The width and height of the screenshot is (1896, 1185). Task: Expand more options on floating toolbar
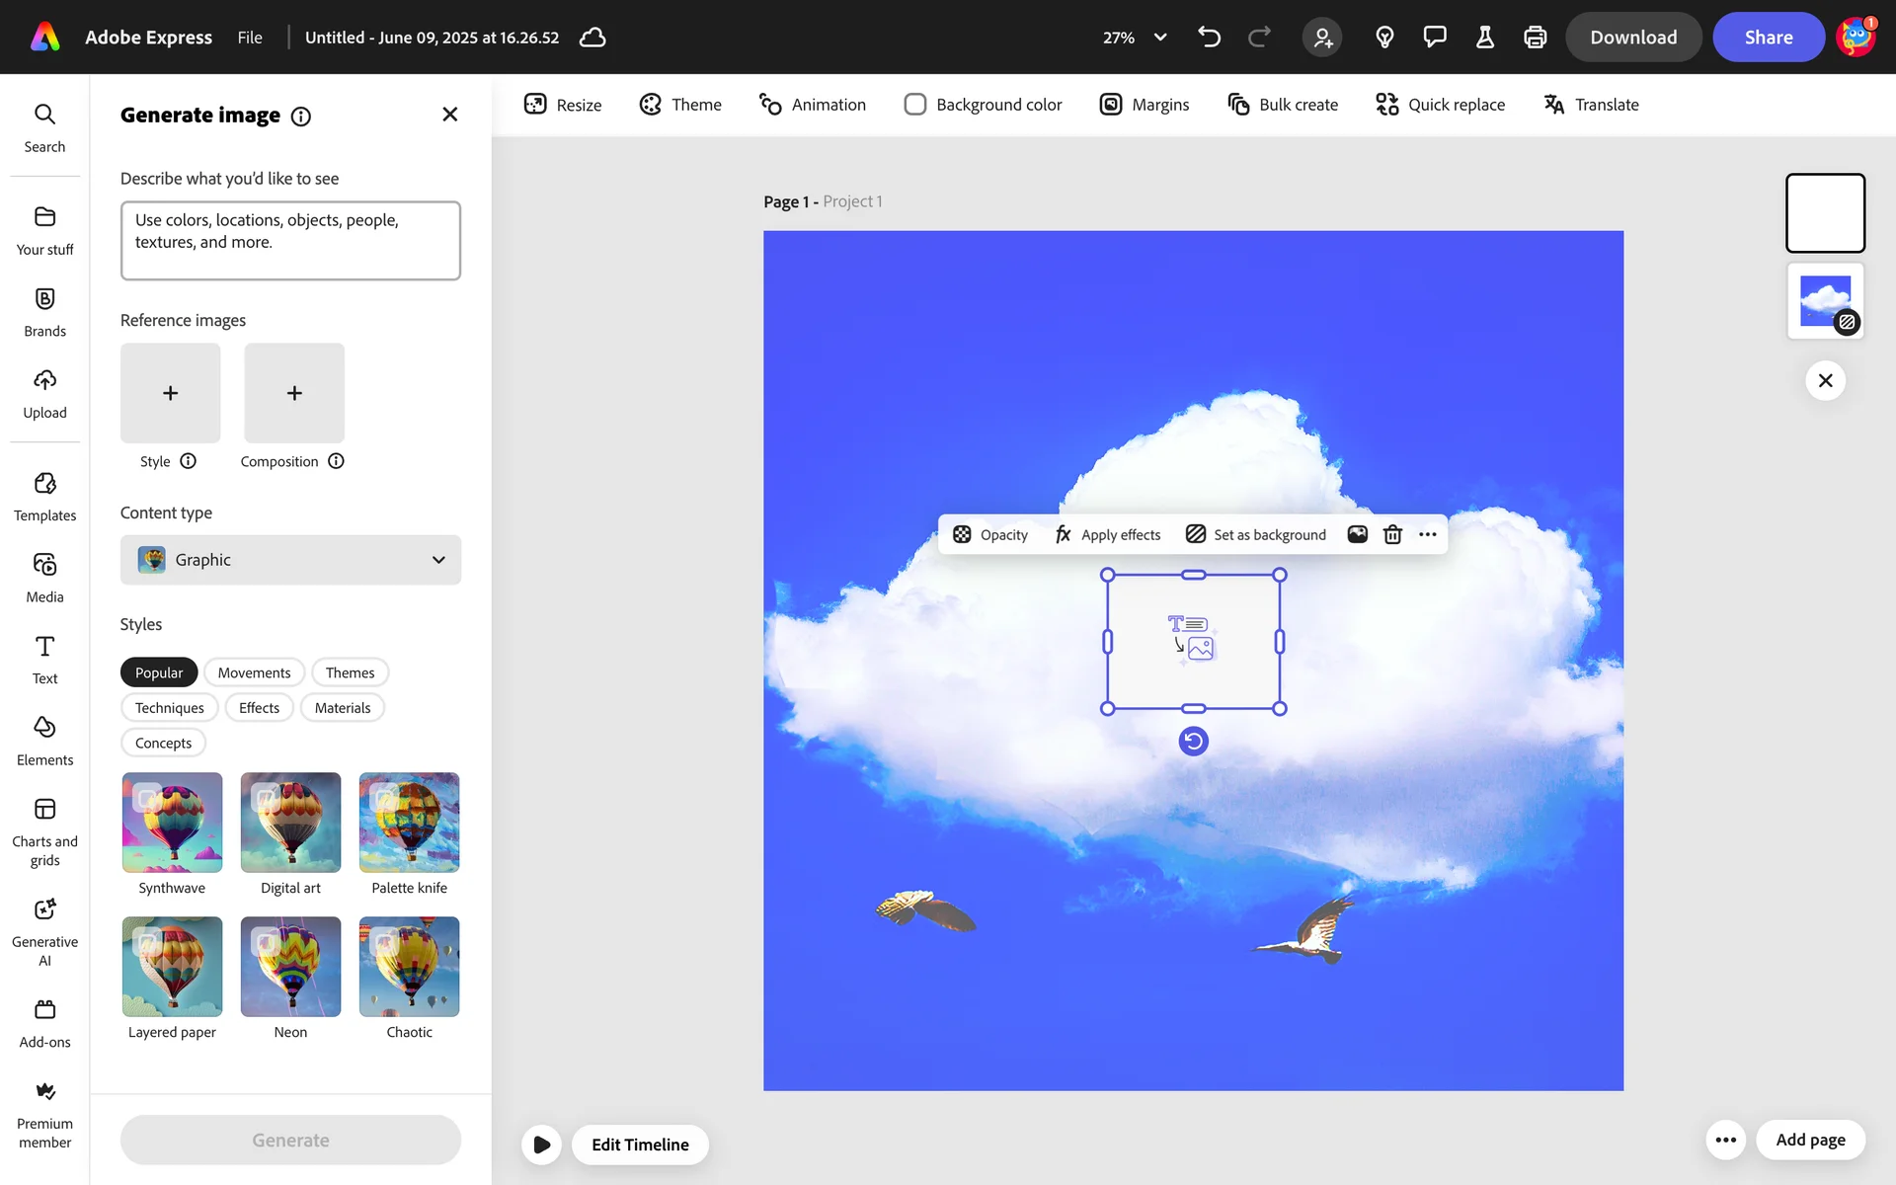1428,534
